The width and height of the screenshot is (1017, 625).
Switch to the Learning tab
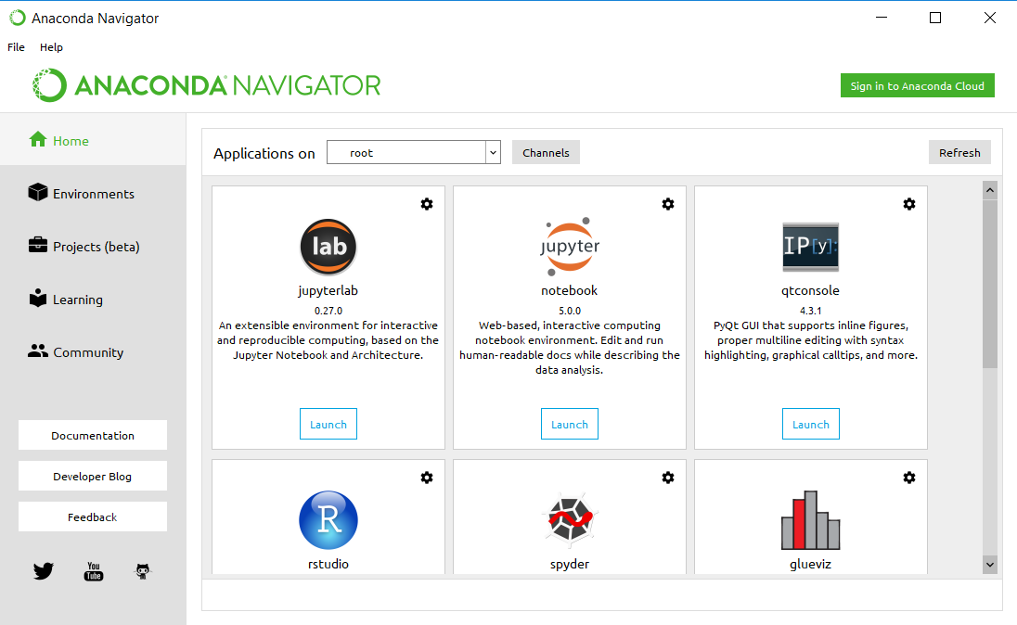pyautogui.click(x=93, y=300)
